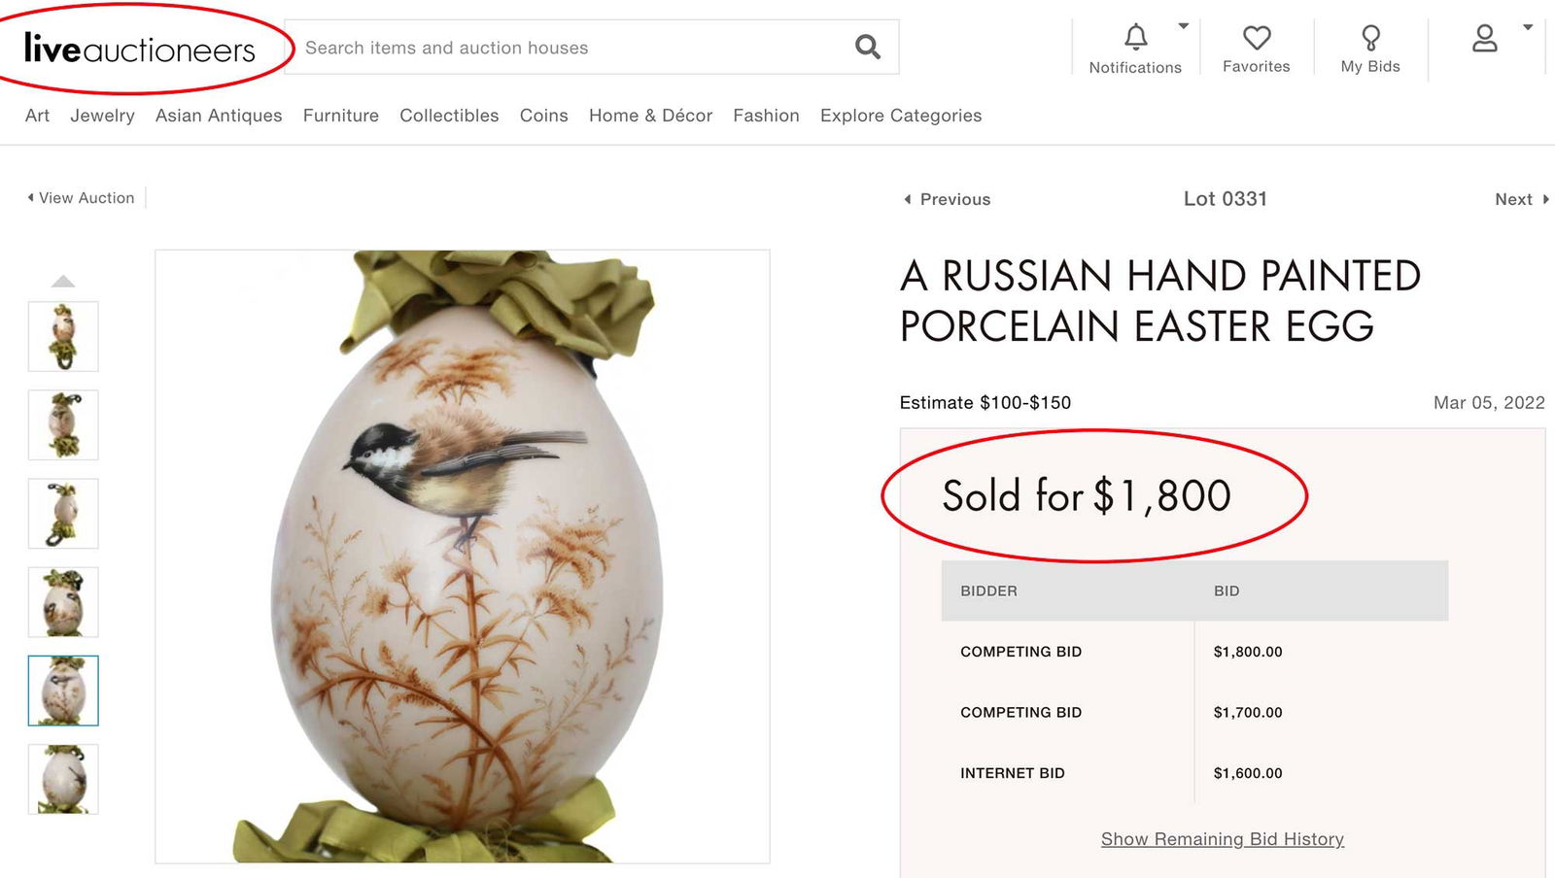The height and width of the screenshot is (878, 1555).
Task: Click the Previous lot arrow icon
Action: click(x=908, y=199)
